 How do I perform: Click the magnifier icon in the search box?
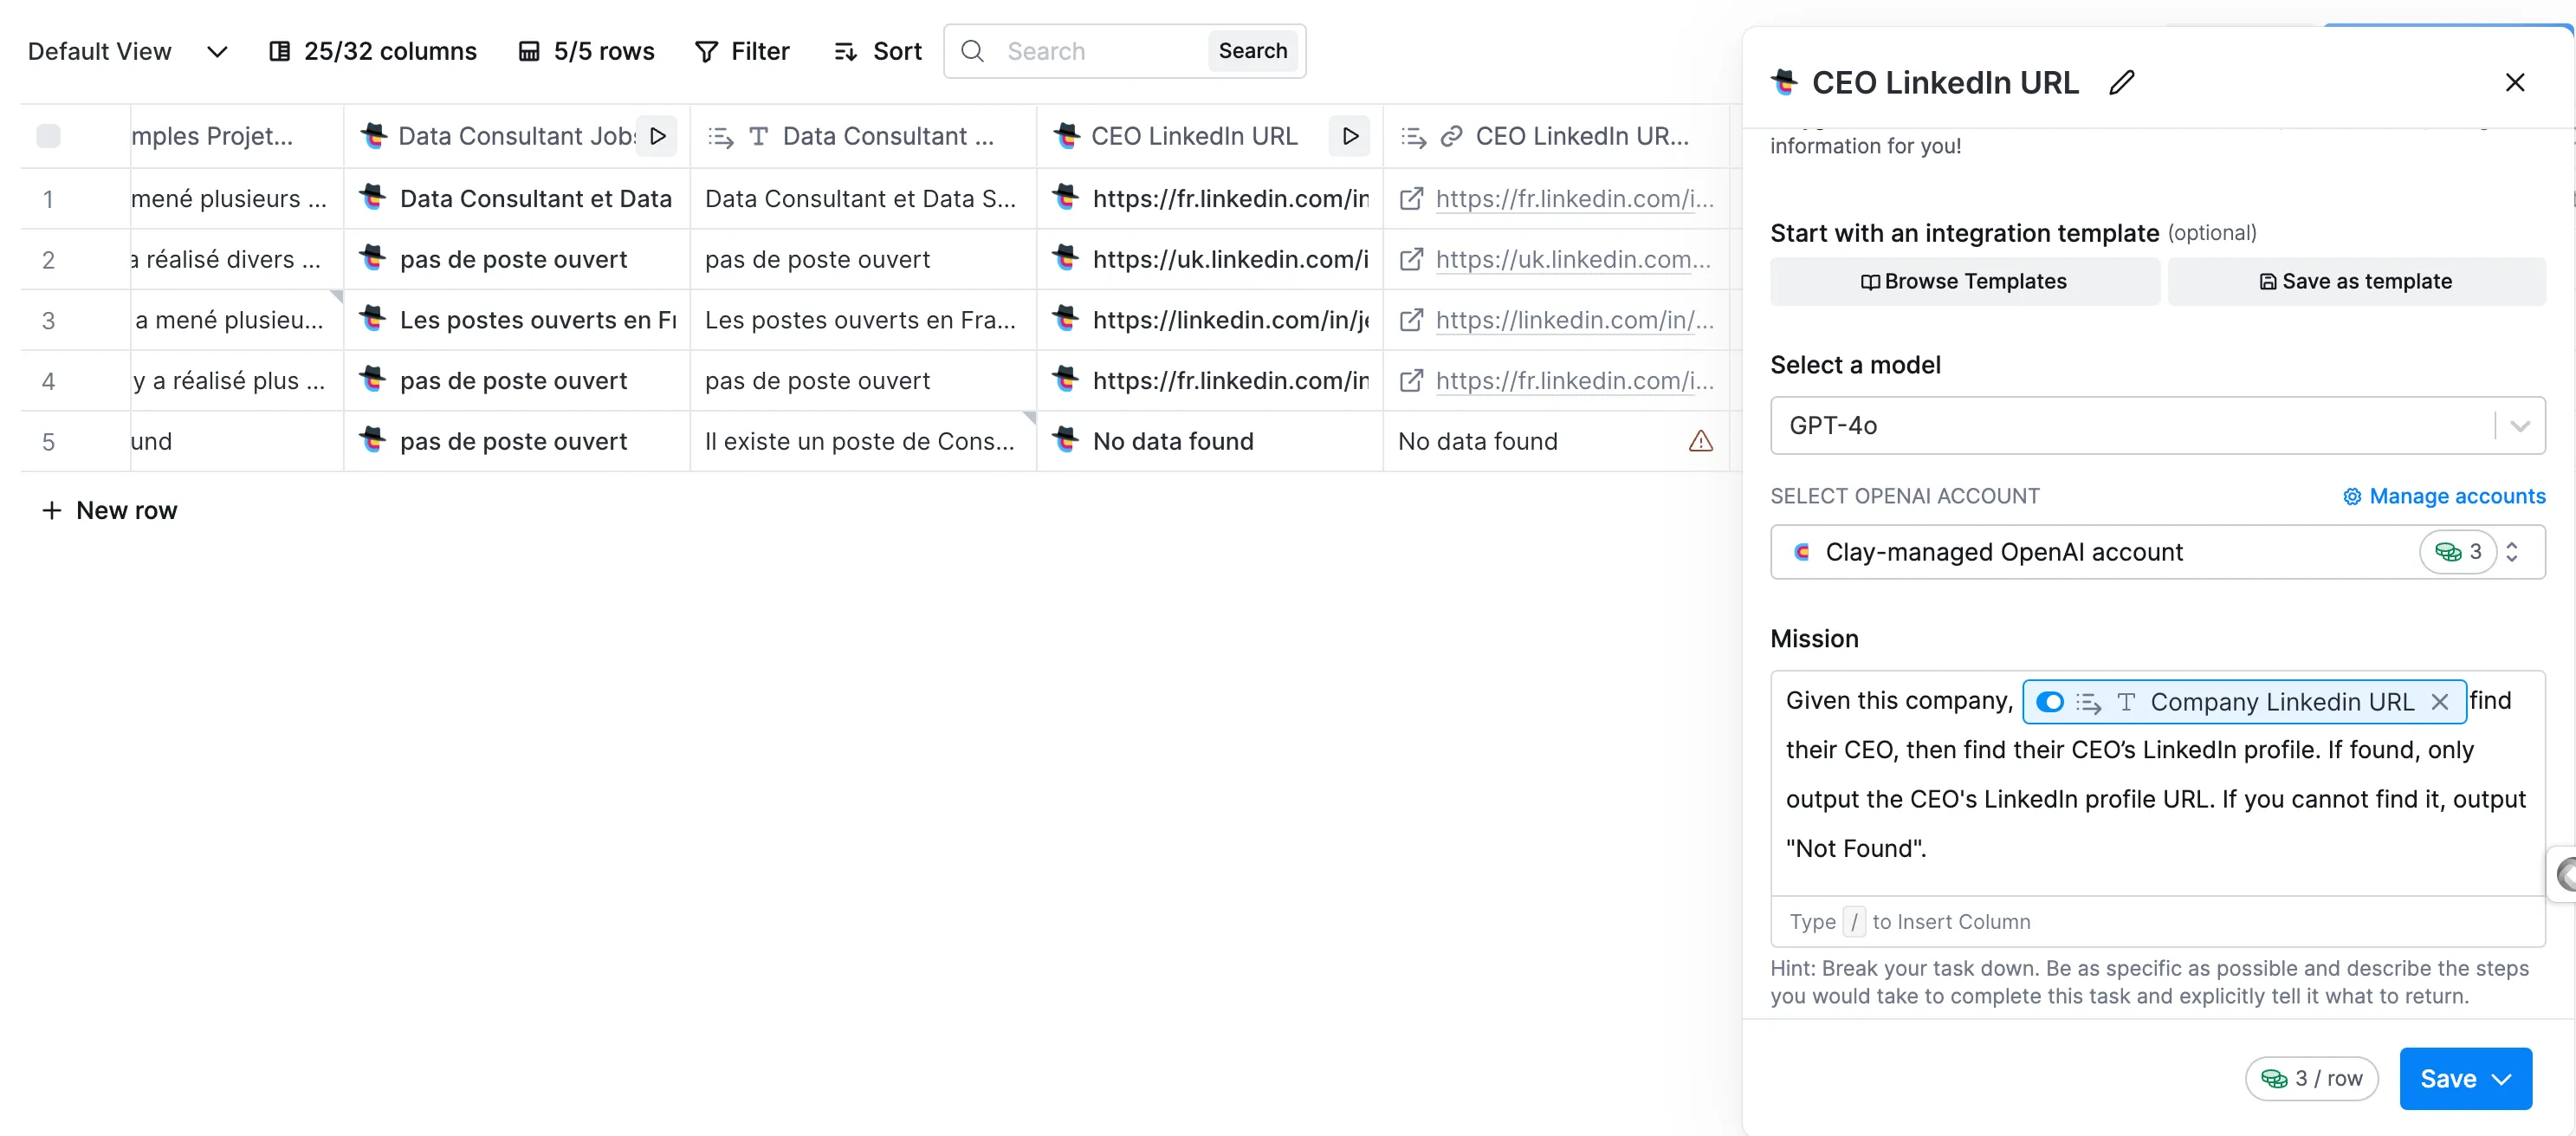pos(972,51)
